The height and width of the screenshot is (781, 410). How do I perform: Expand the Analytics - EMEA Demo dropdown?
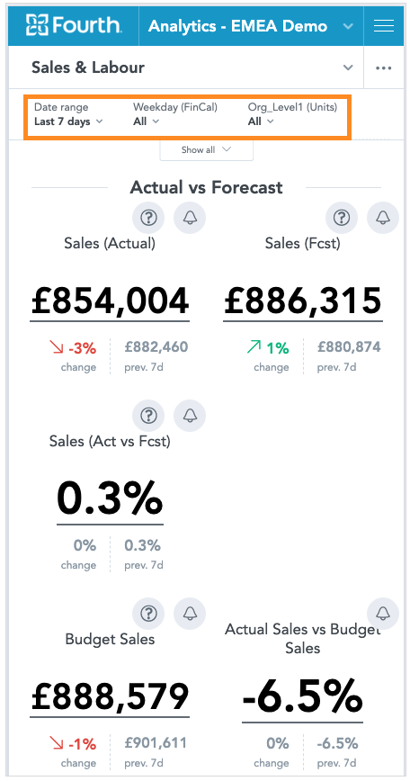348,26
